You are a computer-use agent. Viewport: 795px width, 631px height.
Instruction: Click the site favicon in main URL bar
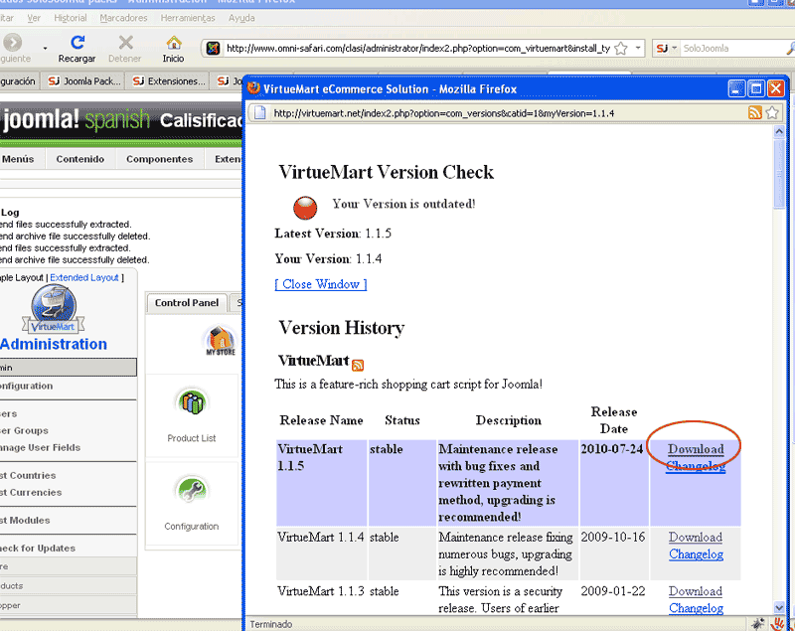pos(213,48)
